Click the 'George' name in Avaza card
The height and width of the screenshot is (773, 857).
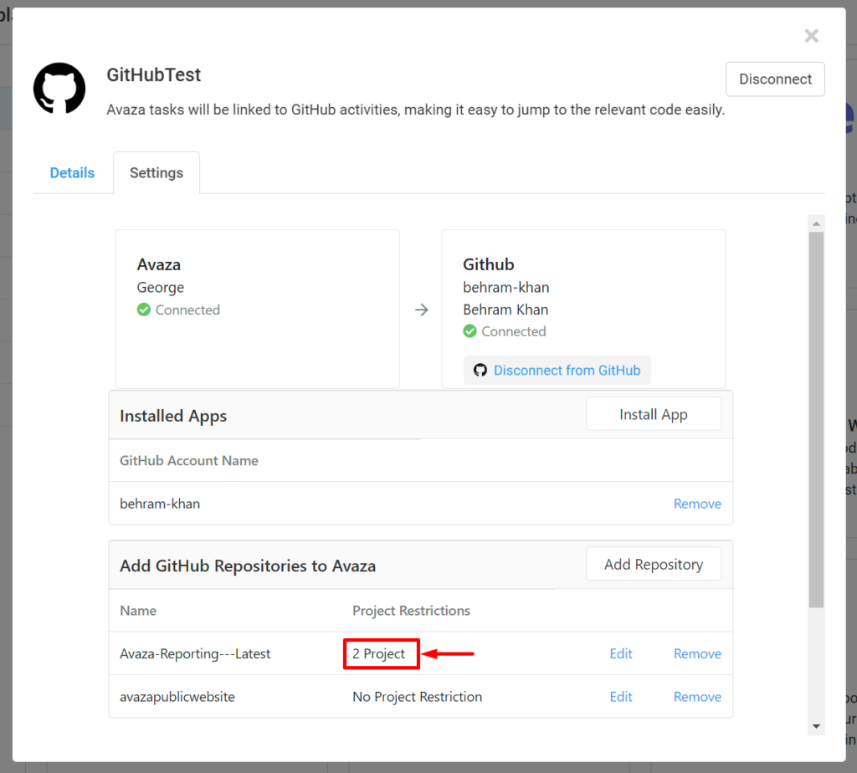pyautogui.click(x=160, y=287)
